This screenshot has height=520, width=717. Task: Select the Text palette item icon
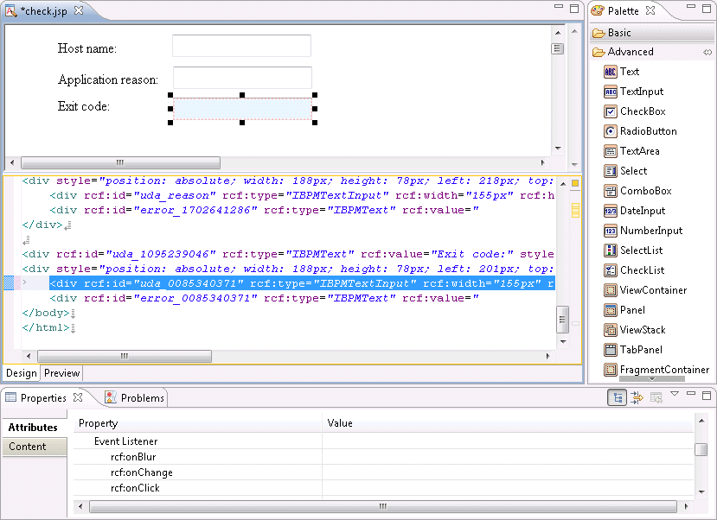610,72
